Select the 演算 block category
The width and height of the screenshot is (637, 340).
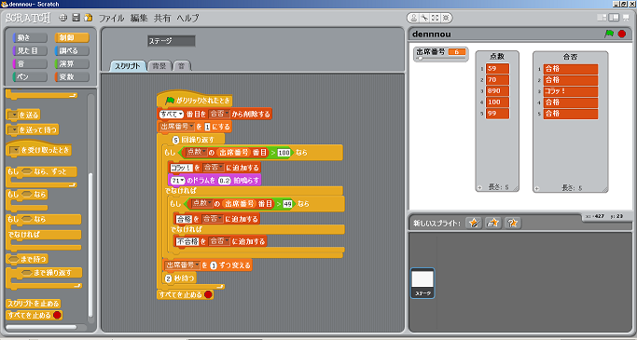point(72,63)
